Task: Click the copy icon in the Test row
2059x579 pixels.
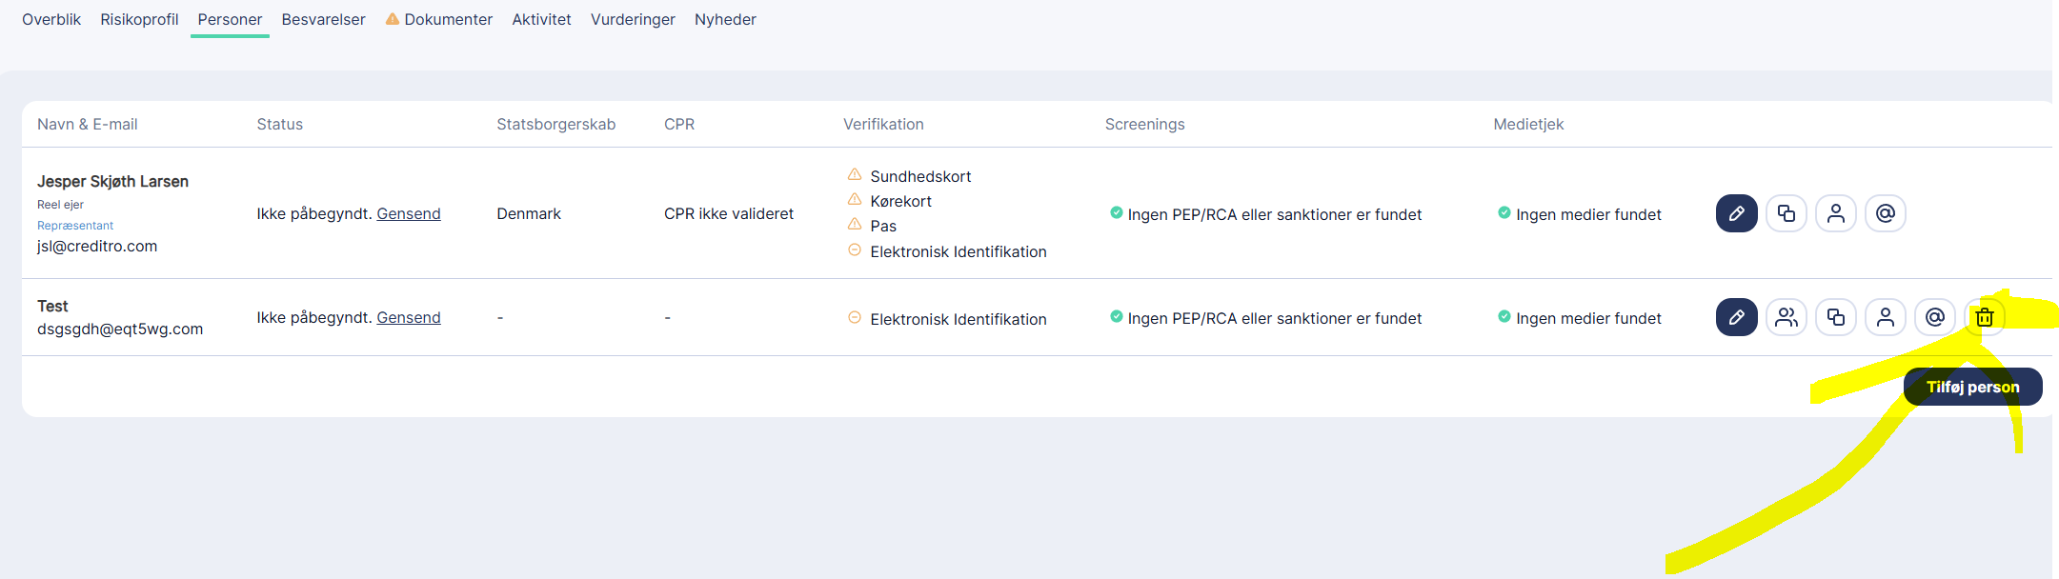Action: coord(1836,317)
